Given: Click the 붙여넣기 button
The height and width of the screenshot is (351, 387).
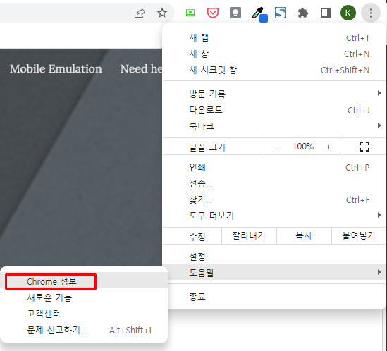Looking at the screenshot, I should [359, 235].
